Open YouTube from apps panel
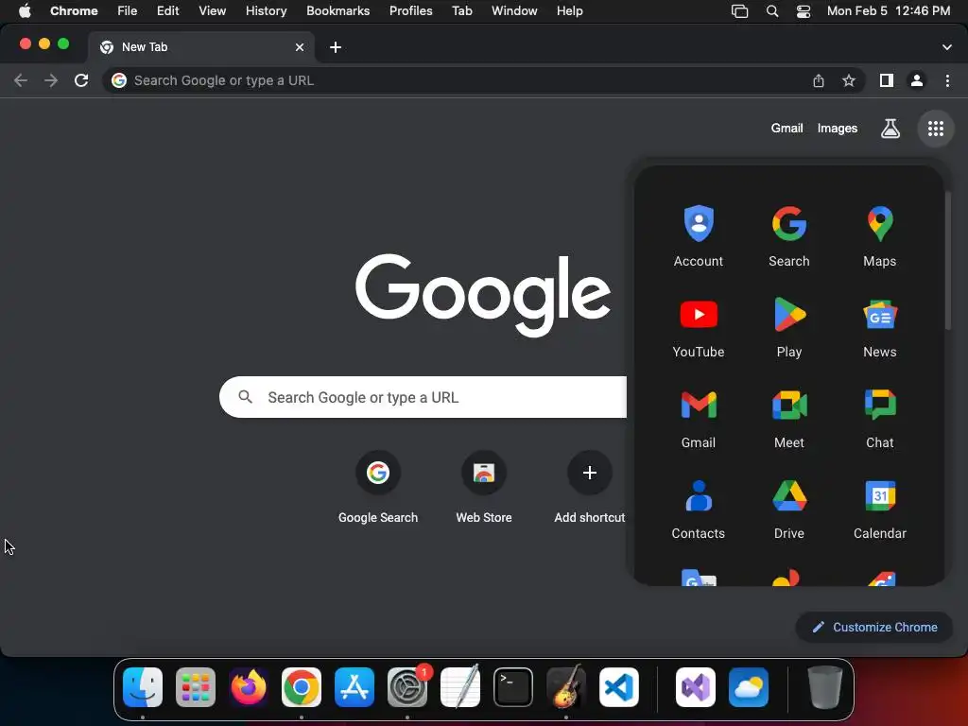The image size is (968, 726). (699, 327)
